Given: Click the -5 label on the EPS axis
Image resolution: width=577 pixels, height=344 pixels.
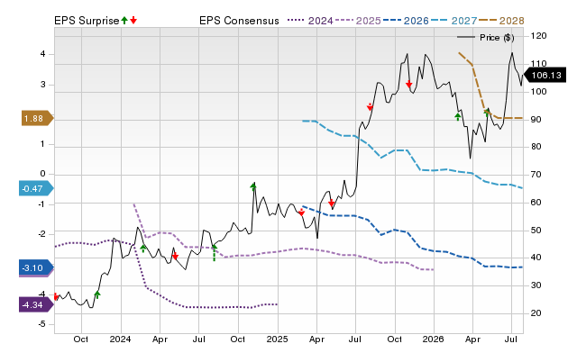Looking at the screenshot, I should pos(41,324).
